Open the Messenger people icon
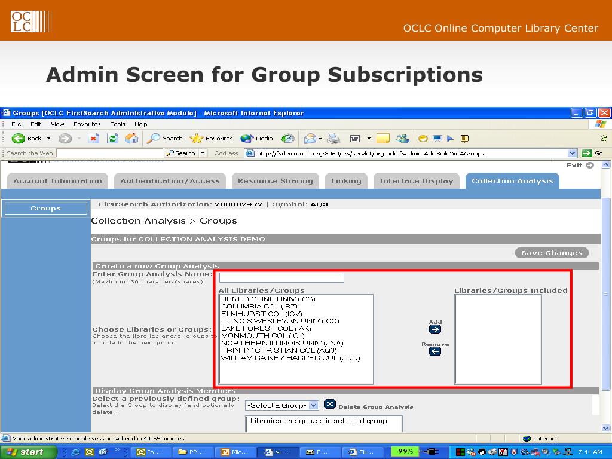Screen dimensions: 612x459 tap(402, 138)
